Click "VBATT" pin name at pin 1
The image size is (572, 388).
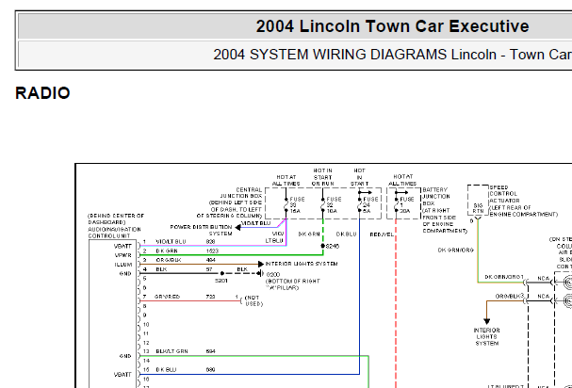click(x=123, y=246)
